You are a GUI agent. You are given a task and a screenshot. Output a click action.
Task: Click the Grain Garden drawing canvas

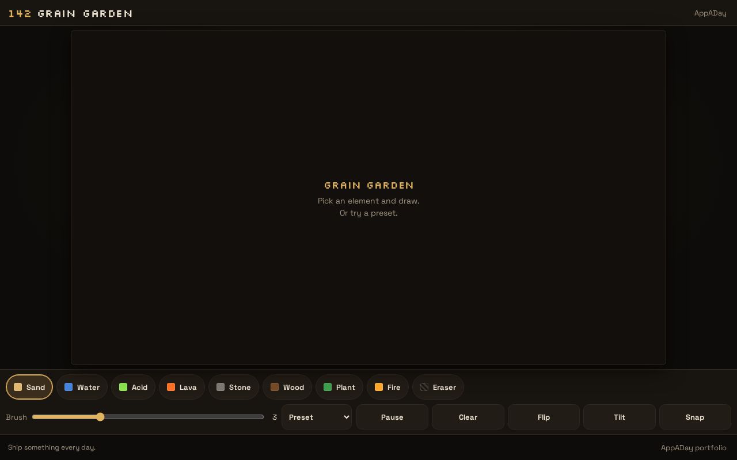(x=368, y=197)
